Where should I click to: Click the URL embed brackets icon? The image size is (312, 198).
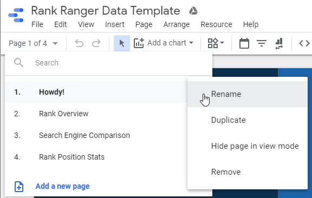tap(304, 43)
